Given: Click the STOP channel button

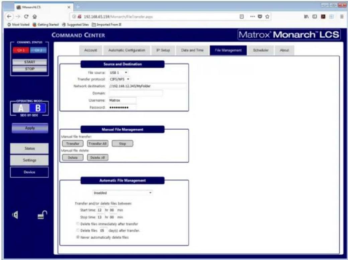Looking at the screenshot, I should [x=29, y=69].
